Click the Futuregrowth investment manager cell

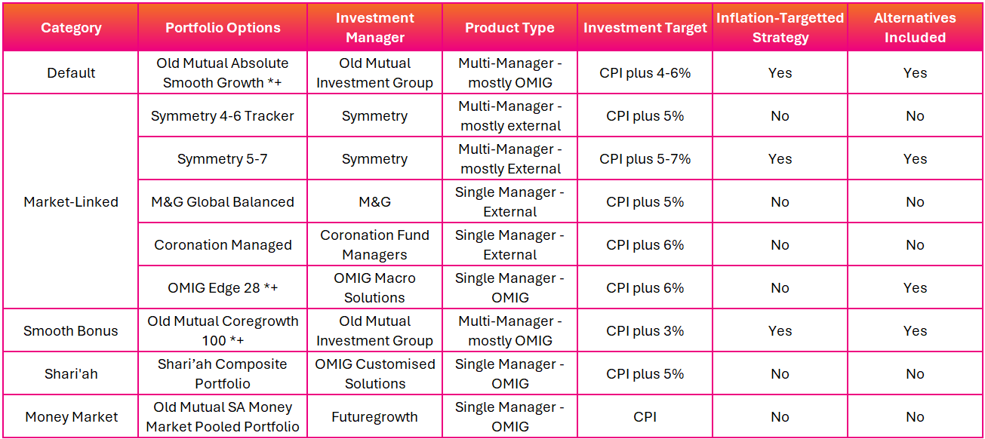pos(374,417)
